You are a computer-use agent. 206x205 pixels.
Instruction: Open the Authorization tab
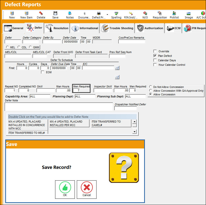click(x=150, y=28)
